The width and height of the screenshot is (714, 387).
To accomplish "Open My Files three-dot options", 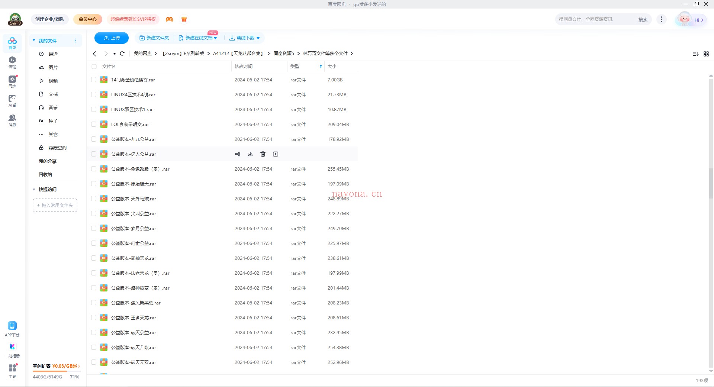I will 75,41.
